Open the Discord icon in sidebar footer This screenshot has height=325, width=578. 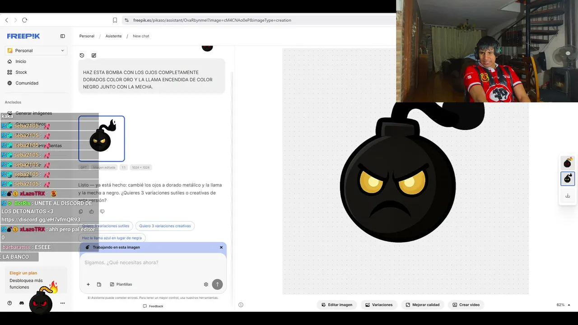pyautogui.click(x=22, y=303)
